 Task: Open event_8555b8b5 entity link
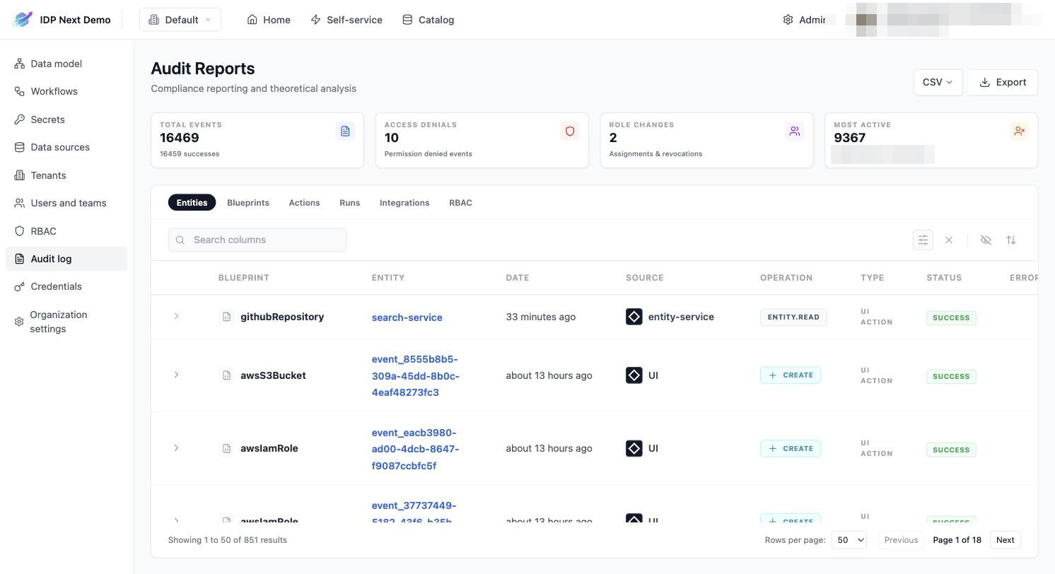pyautogui.click(x=416, y=375)
